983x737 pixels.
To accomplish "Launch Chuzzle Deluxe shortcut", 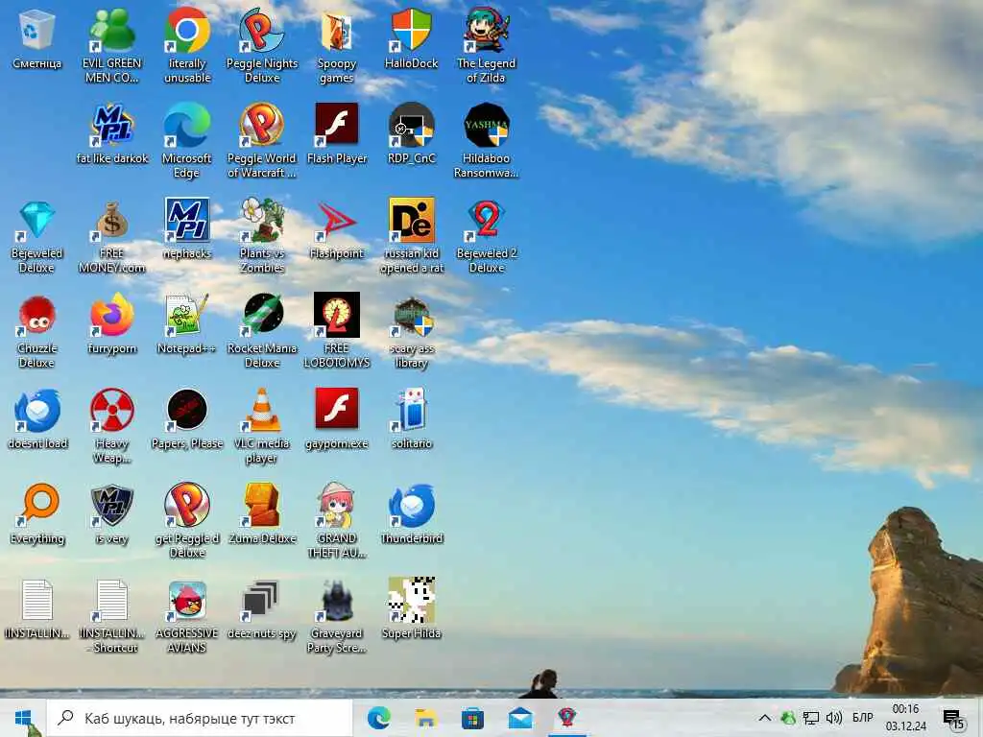I will (37, 331).
